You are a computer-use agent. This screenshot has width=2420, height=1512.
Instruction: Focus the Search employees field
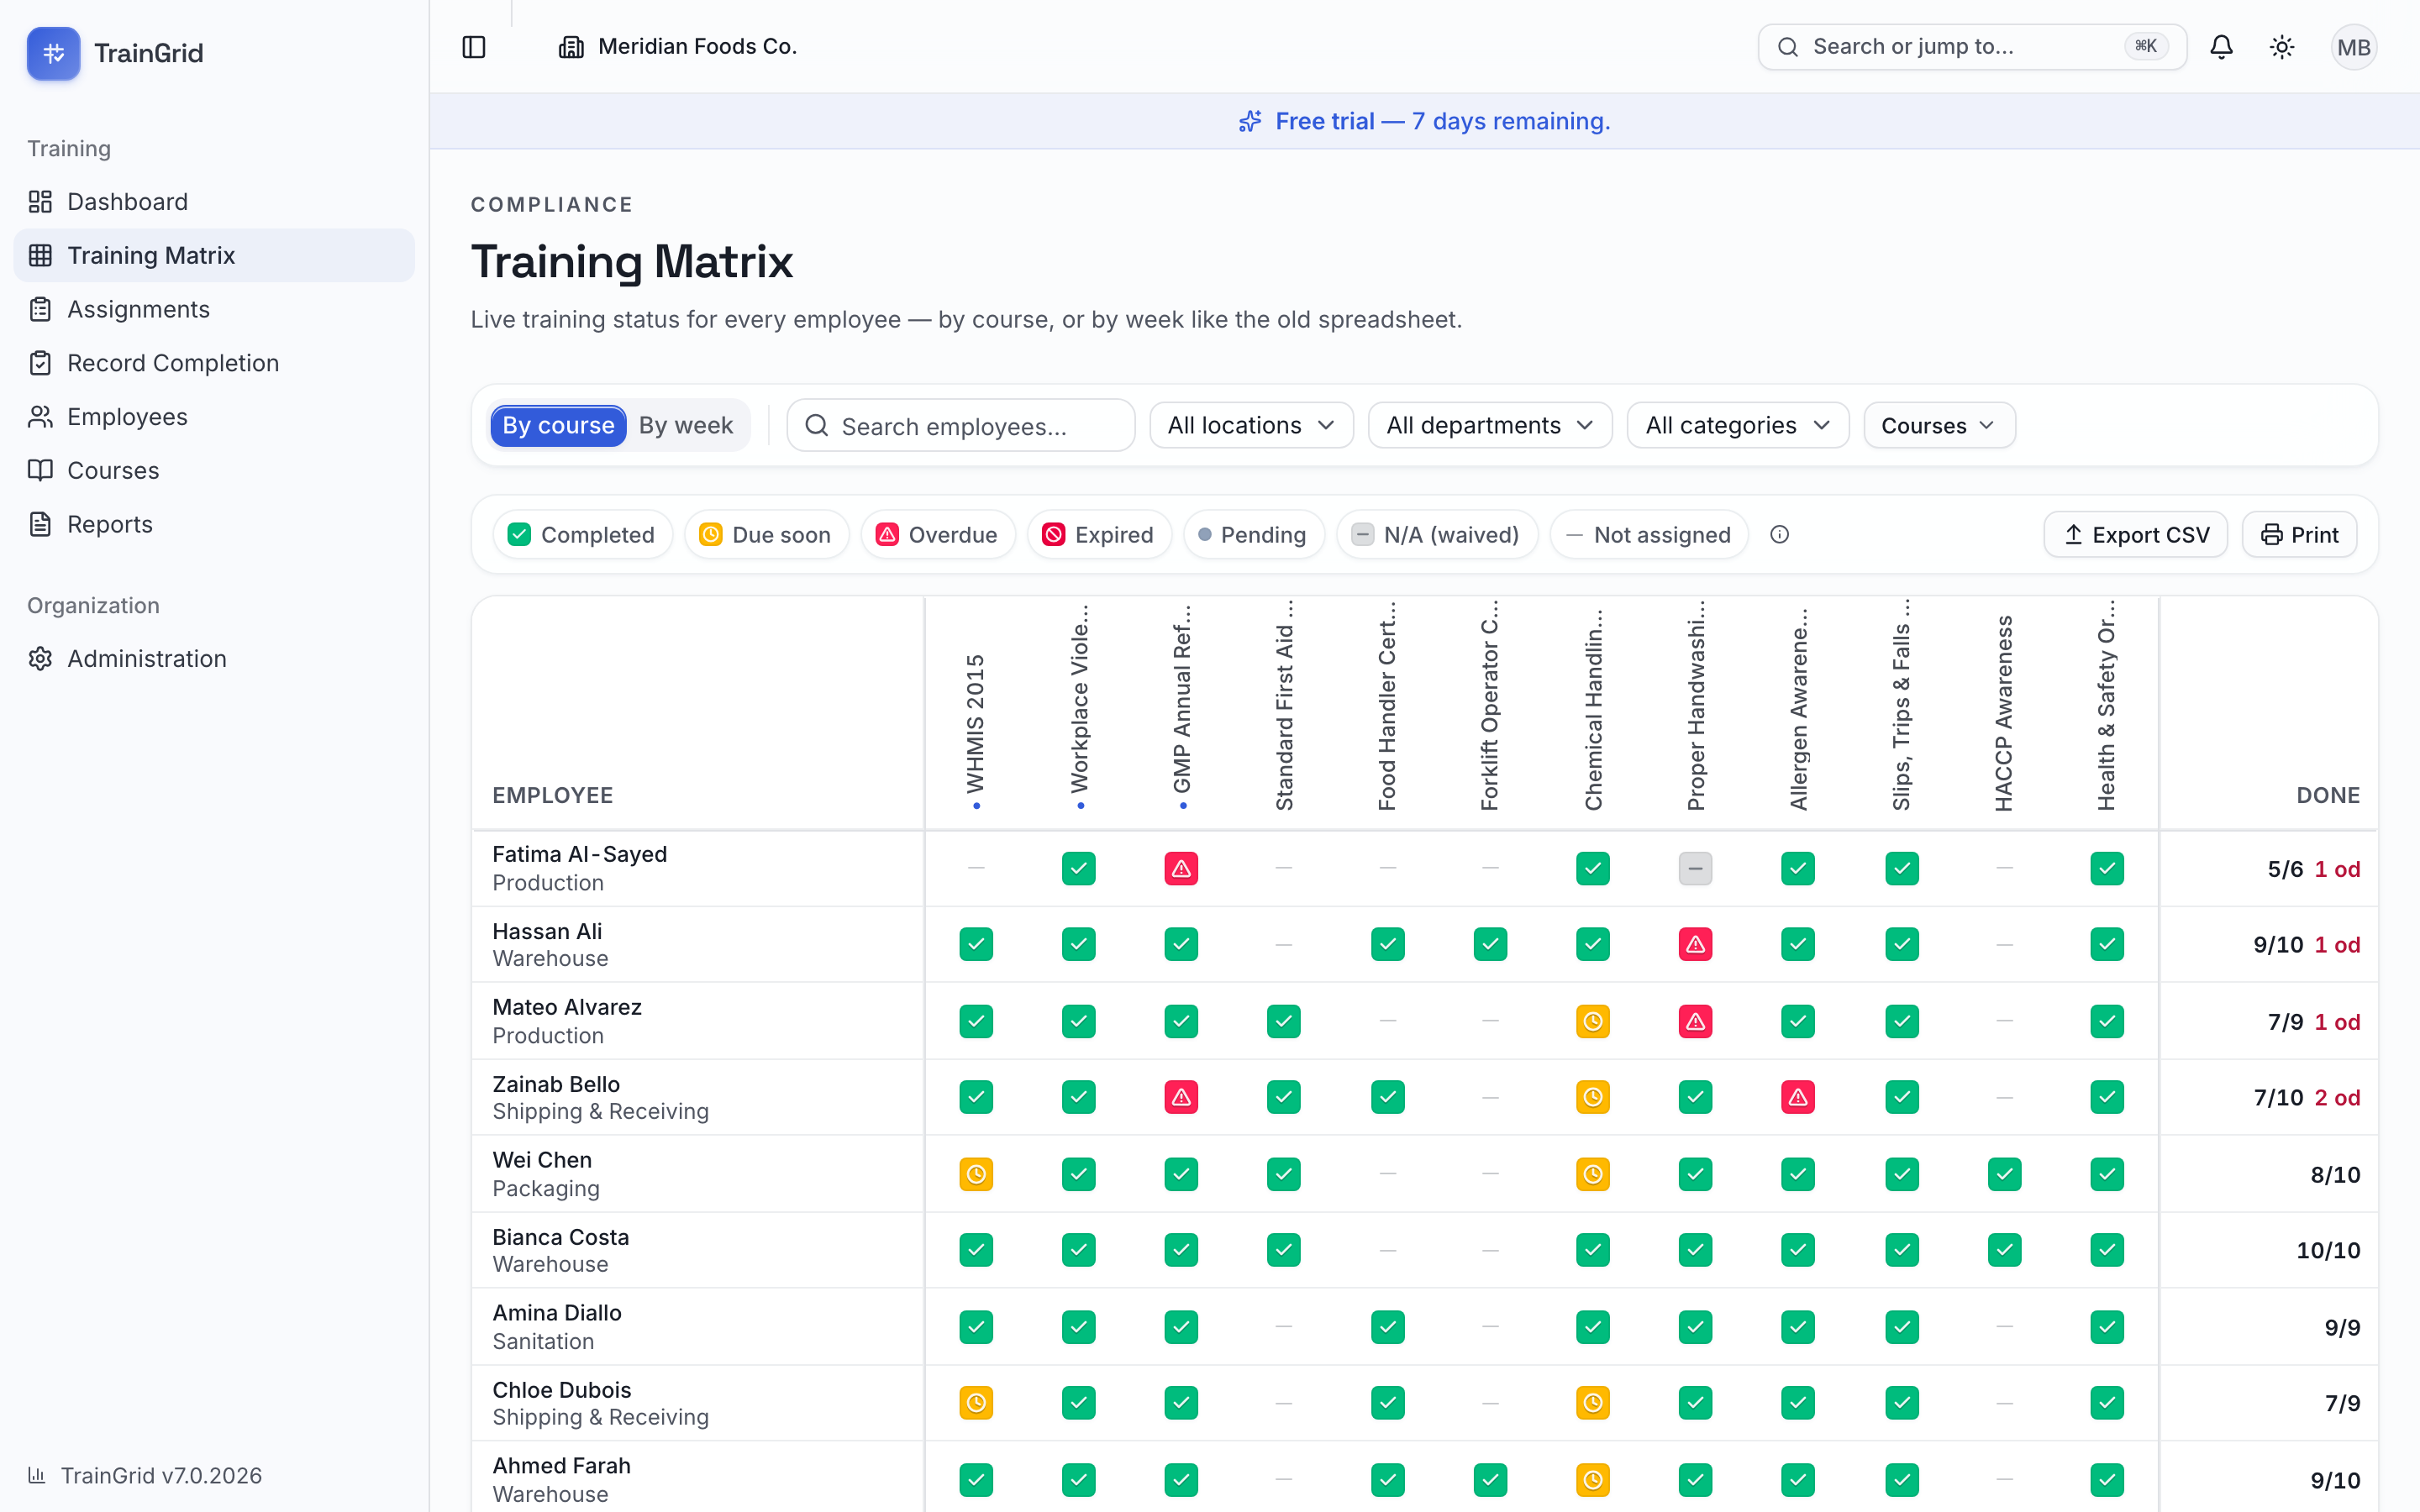[x=961, y=426]
